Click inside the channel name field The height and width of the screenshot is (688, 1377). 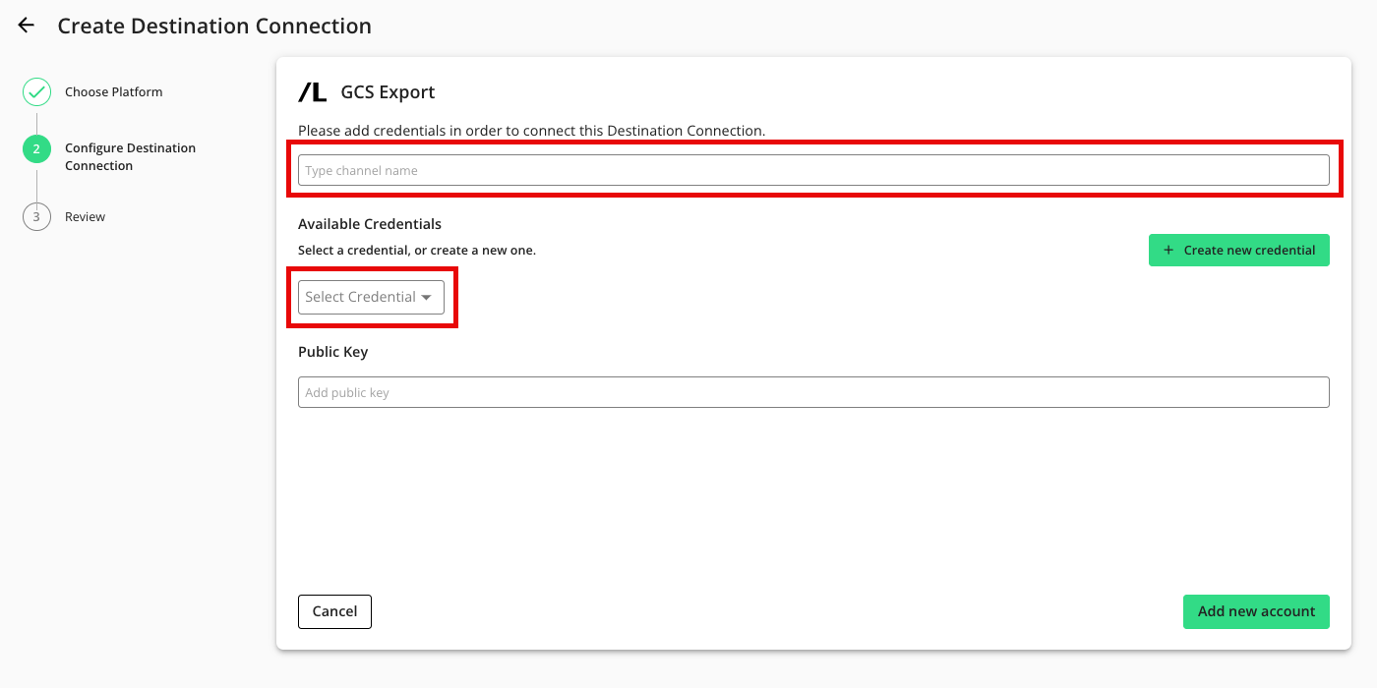812,169
